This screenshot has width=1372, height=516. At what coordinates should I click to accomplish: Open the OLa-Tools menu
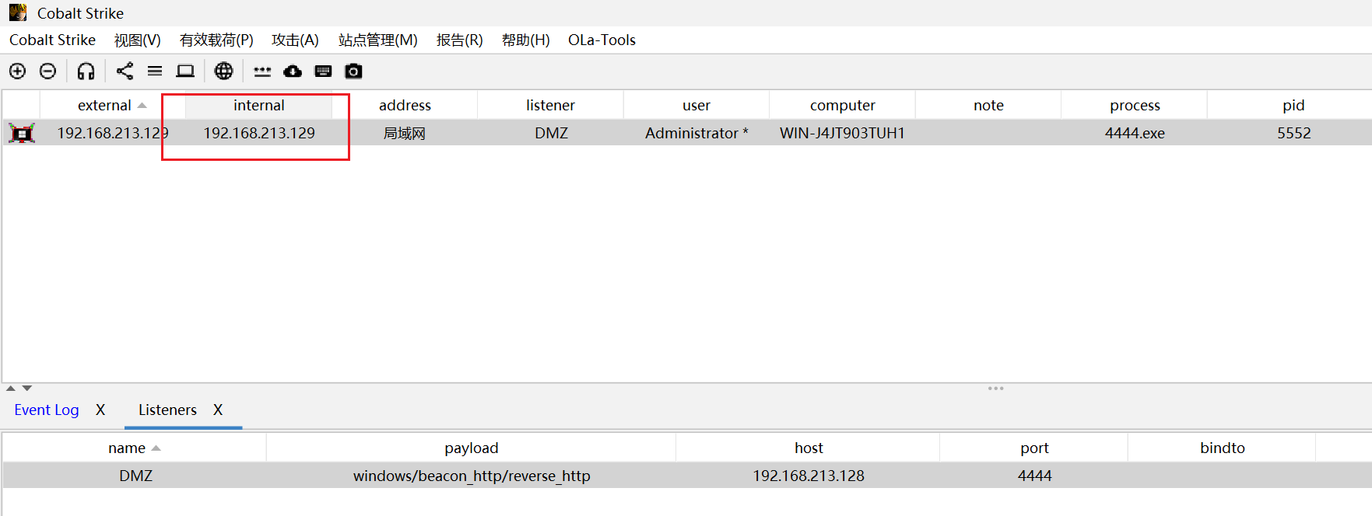[x=602, y=40]
